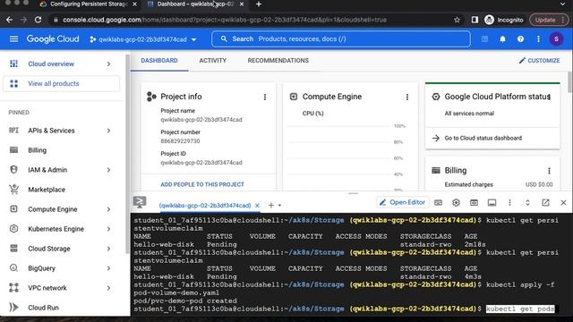Expand the Kubernetes Engine submenu
Viewport: 573px width, 322px height.
pyautogui.click(x=108, y=229)
